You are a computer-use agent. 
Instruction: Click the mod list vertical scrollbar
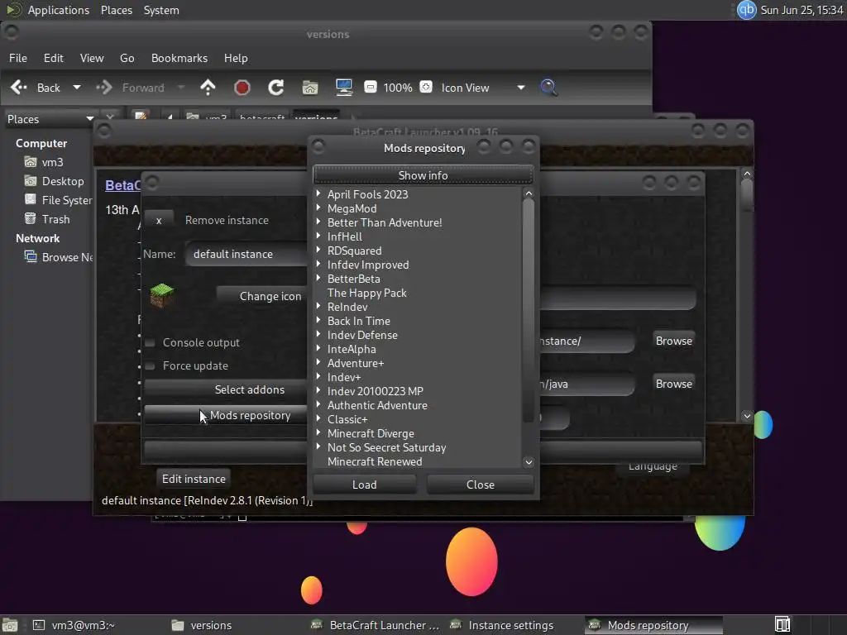pos(529,311)
